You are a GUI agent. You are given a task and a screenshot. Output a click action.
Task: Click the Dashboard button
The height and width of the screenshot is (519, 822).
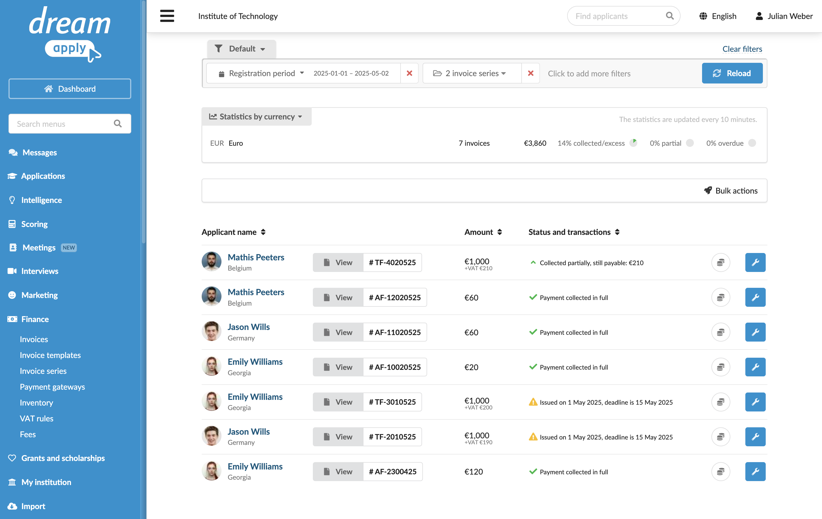tap(70, 89)
